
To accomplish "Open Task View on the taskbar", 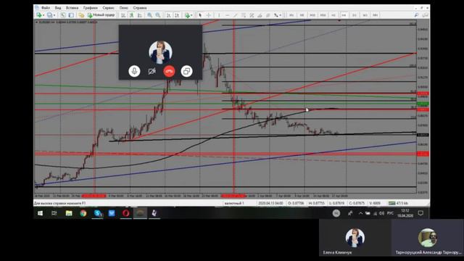I will coord(54,213).
